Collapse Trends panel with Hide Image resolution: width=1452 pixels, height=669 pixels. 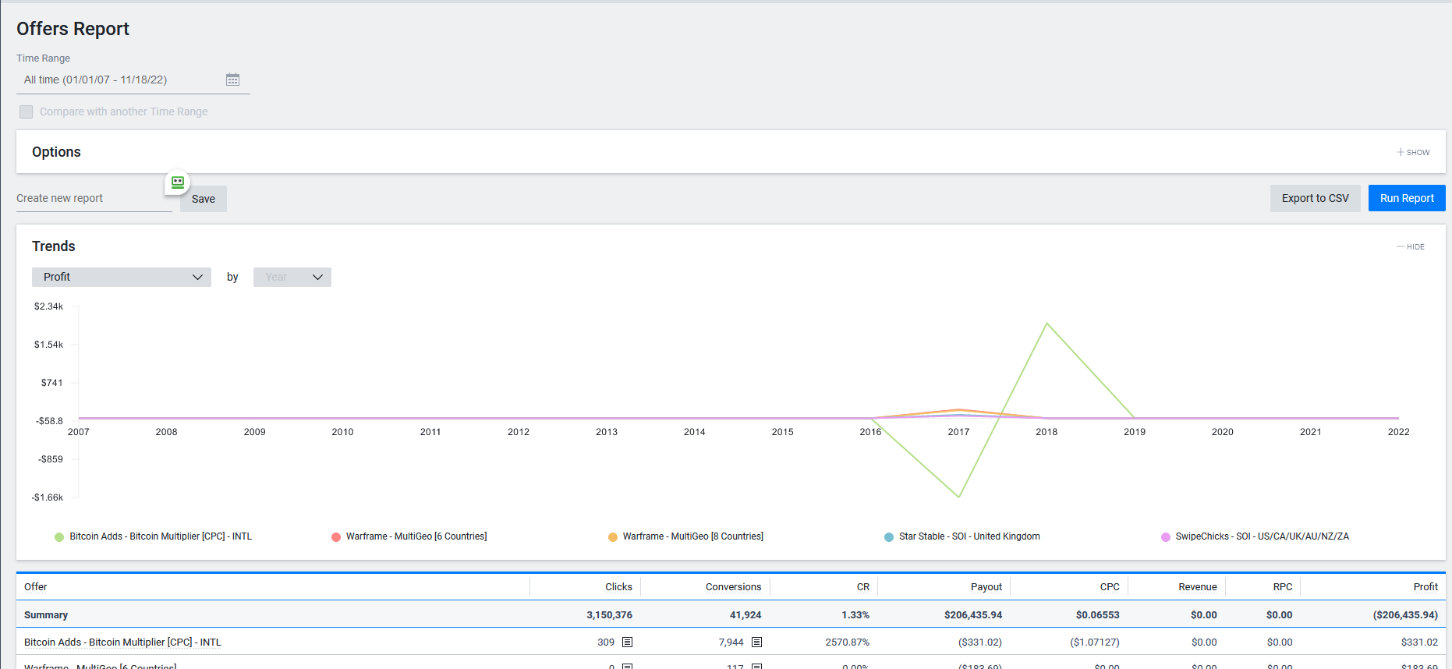click(1411, 246)
